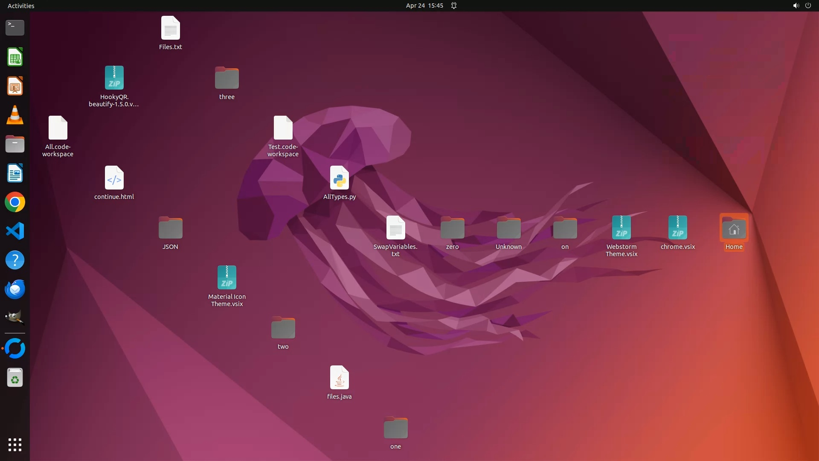Launch VLC media player from dock
Screen dimensions: 819x461
click(x=15, y=115)
